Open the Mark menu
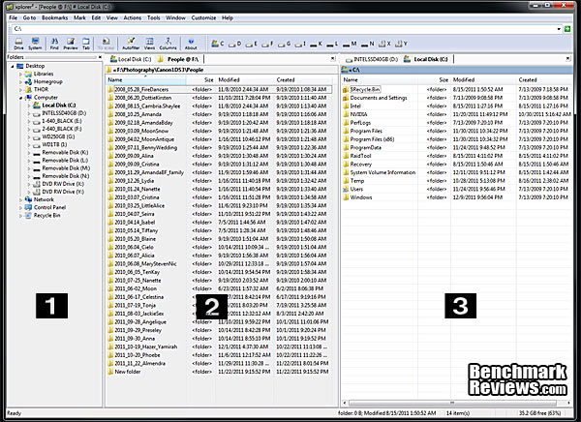 click(79, 17)
